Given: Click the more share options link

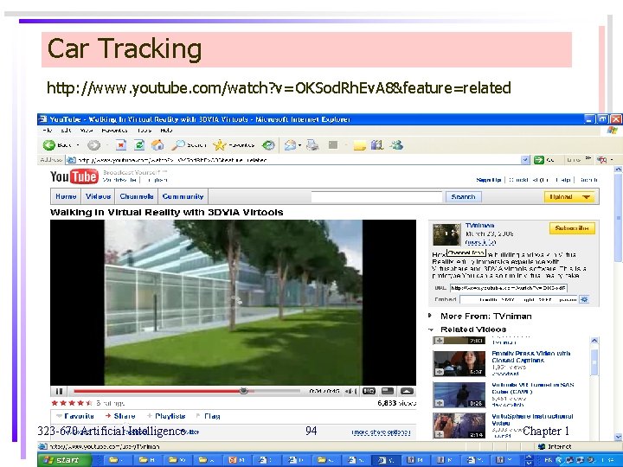Looking at the screenshot, I should 381,432.
